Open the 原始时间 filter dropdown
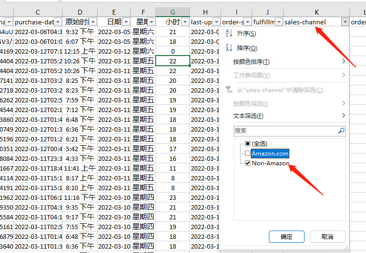 tap(93, 22)
